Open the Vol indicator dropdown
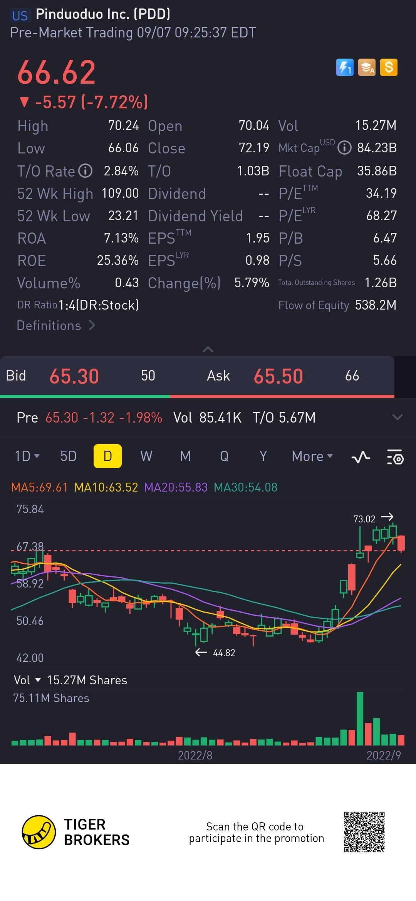 point(27,680)
